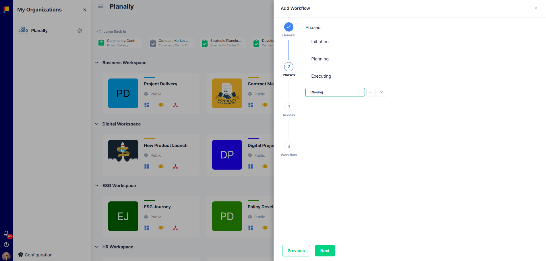Open the dashboard view for Project Delivery
The height and width of the screenshot is (261, 546).
point(147,105)
